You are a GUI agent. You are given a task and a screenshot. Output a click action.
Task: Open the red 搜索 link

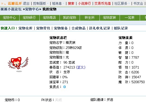point(71,4)
